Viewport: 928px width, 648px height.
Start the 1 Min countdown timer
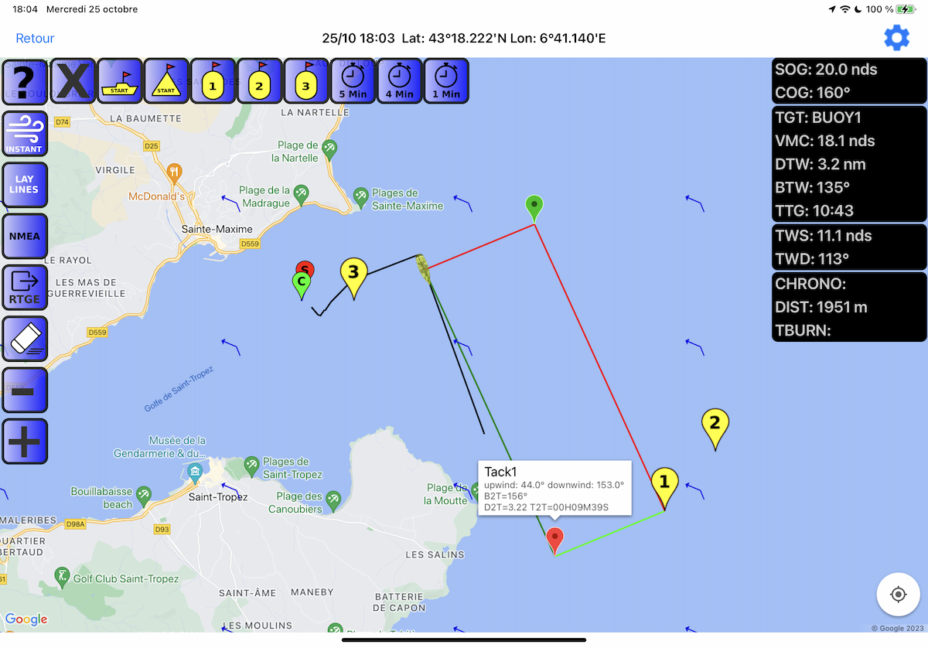coord(445,81)
